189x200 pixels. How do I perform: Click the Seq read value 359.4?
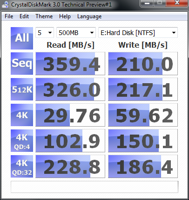[70, 64]
